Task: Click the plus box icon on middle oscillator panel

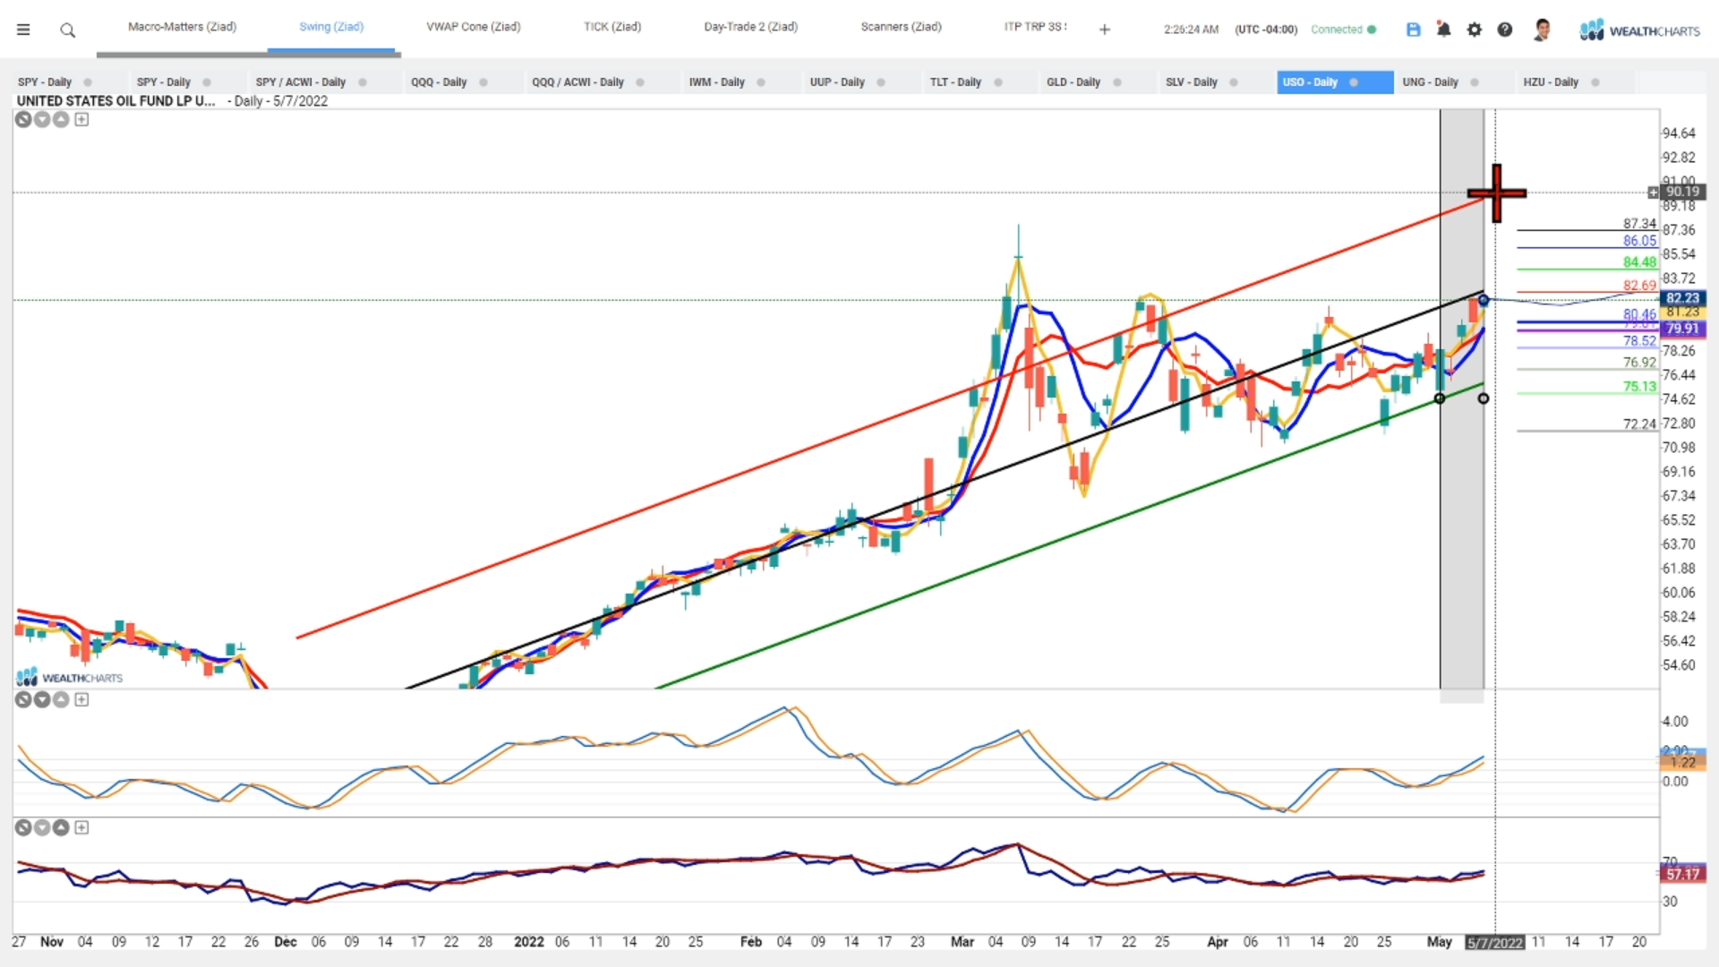Action: tap(81, 699)
